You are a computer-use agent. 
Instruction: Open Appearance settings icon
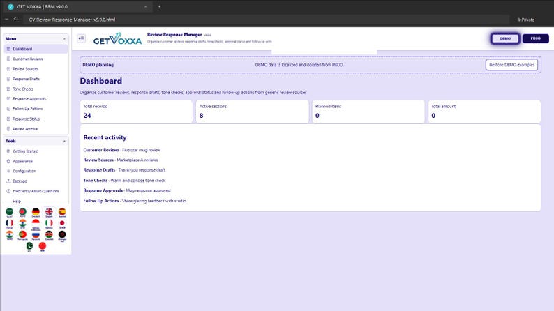[x=8, y=161]
